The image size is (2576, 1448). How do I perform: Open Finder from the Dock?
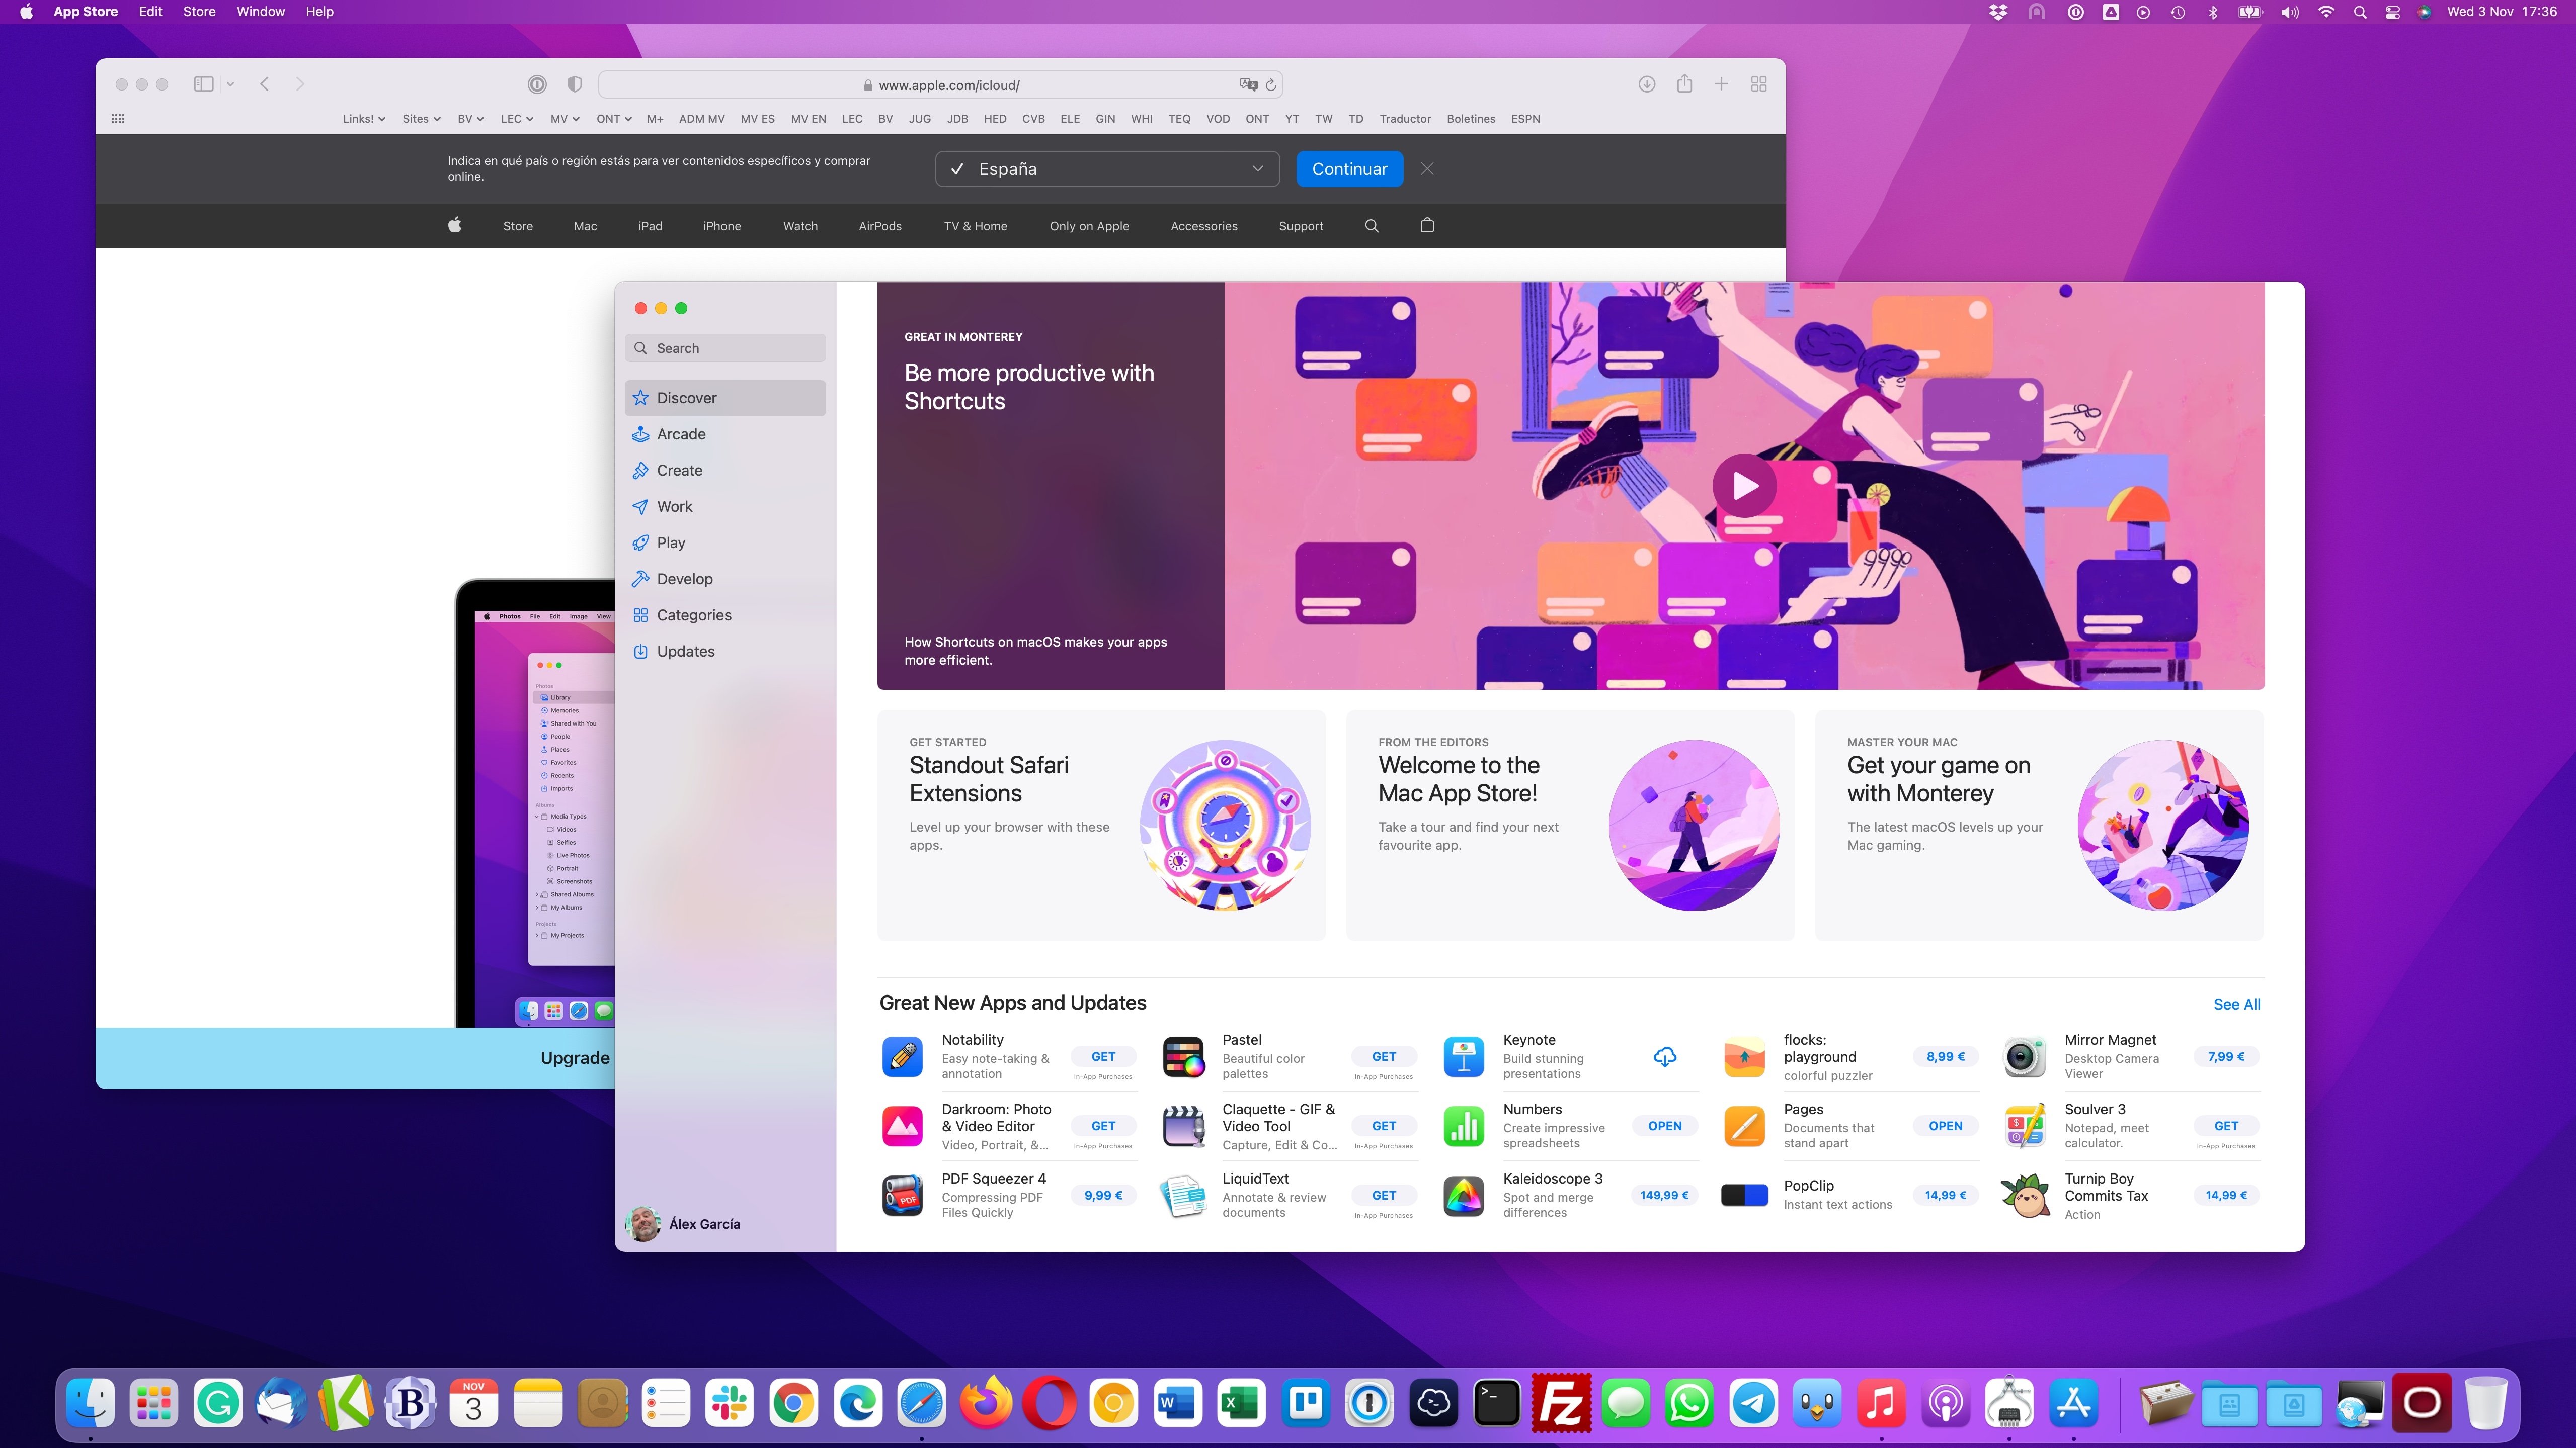(x=90, y=1403)
